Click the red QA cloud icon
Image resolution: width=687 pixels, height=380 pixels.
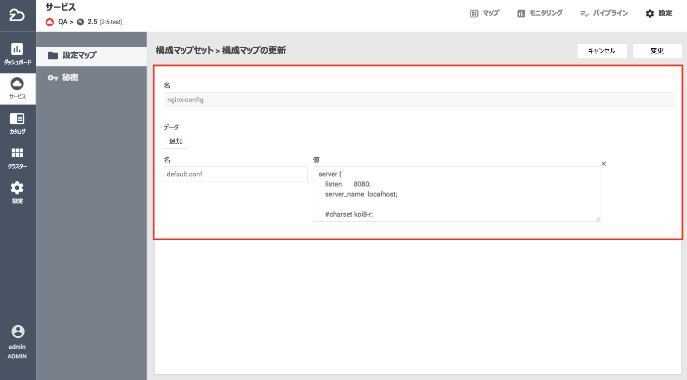coord(50,22)
